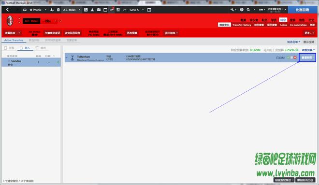Expand the first-team selector arrow
Screen dimensions: 319x185
(x=56, y=21)
